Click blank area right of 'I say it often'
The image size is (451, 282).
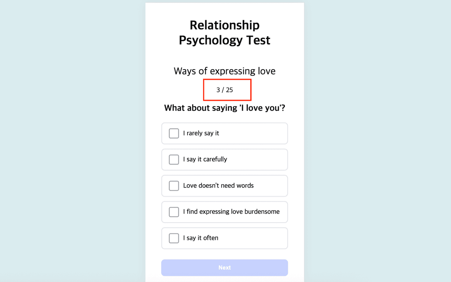coord(256,238)
